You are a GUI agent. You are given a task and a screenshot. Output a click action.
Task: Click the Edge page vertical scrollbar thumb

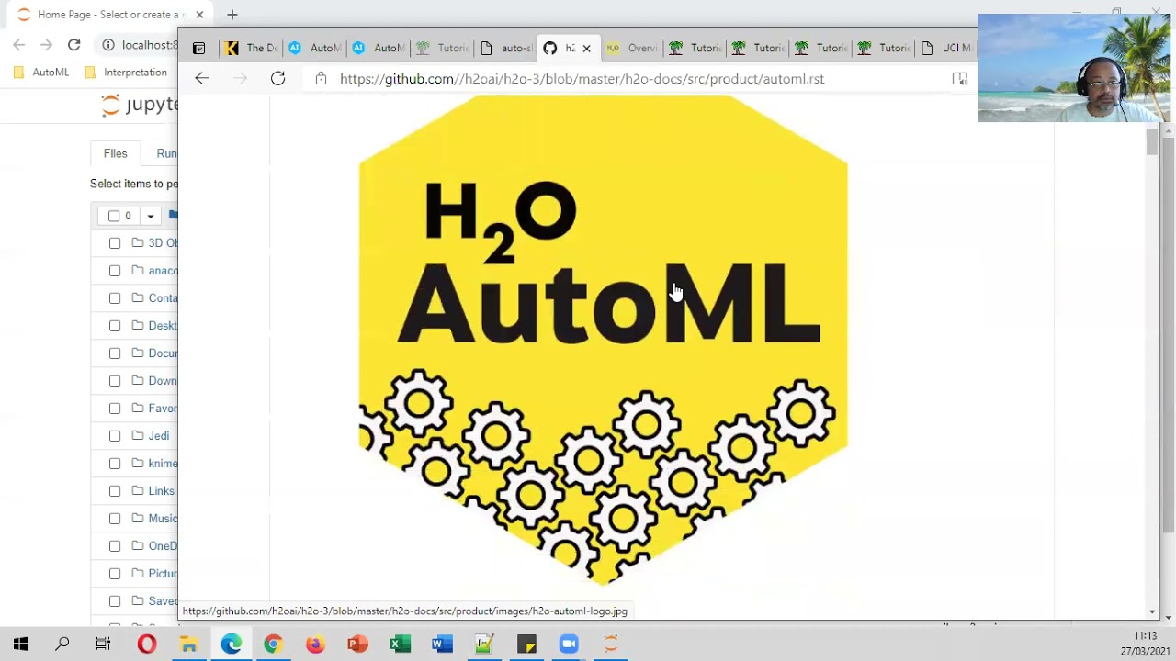[1152, 142]
